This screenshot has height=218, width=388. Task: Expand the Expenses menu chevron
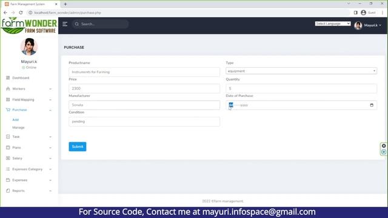(50, 180)
